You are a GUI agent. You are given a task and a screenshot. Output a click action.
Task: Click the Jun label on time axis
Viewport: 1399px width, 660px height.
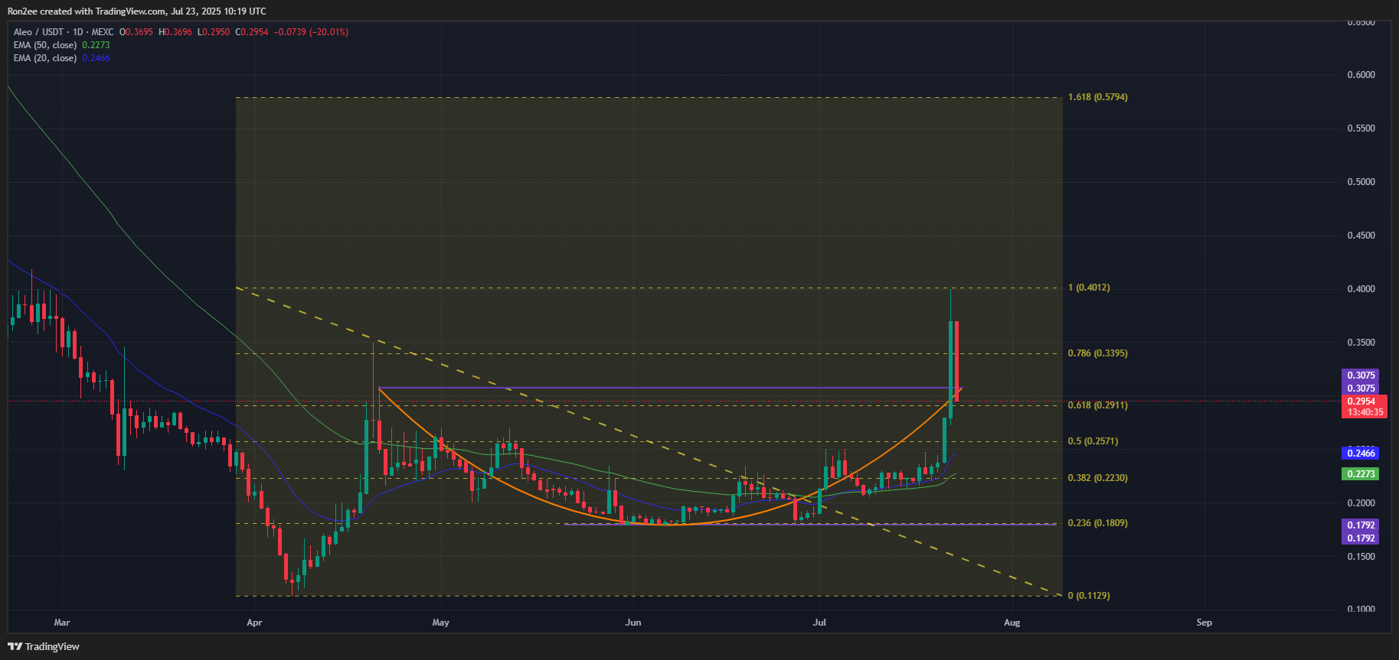pos(632,623)
